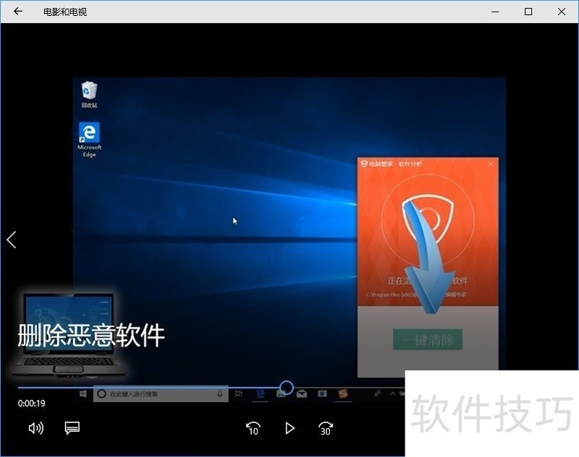
Task: Minimize the 电影和电视 window
Action: 496,12
